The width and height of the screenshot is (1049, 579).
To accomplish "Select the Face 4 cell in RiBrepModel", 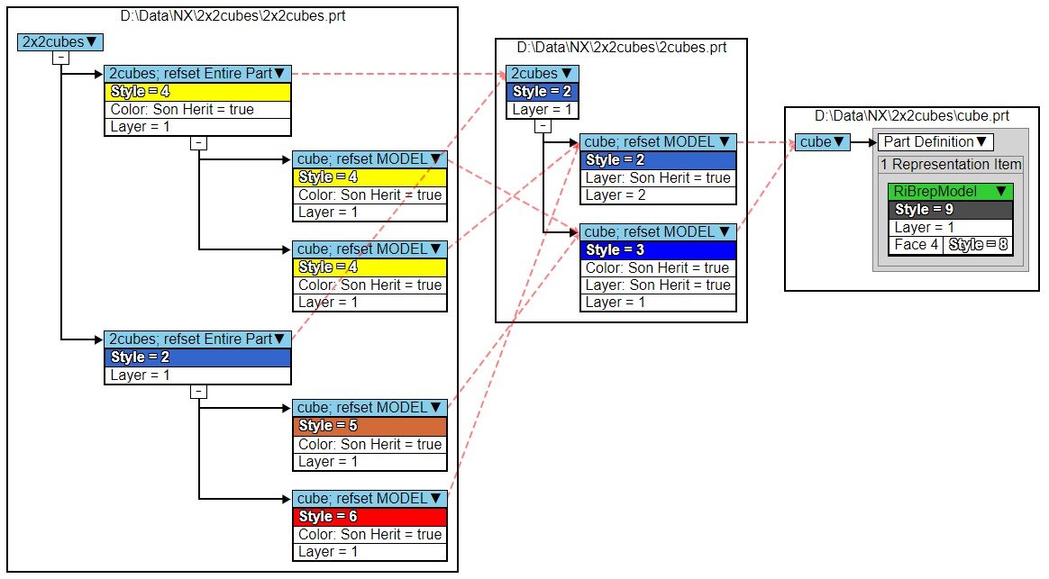I will [916, 245].
